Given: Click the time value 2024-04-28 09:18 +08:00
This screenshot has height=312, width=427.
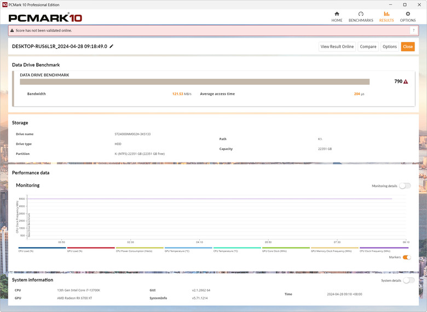Looking at the screenshot, I should pos(344,294).
